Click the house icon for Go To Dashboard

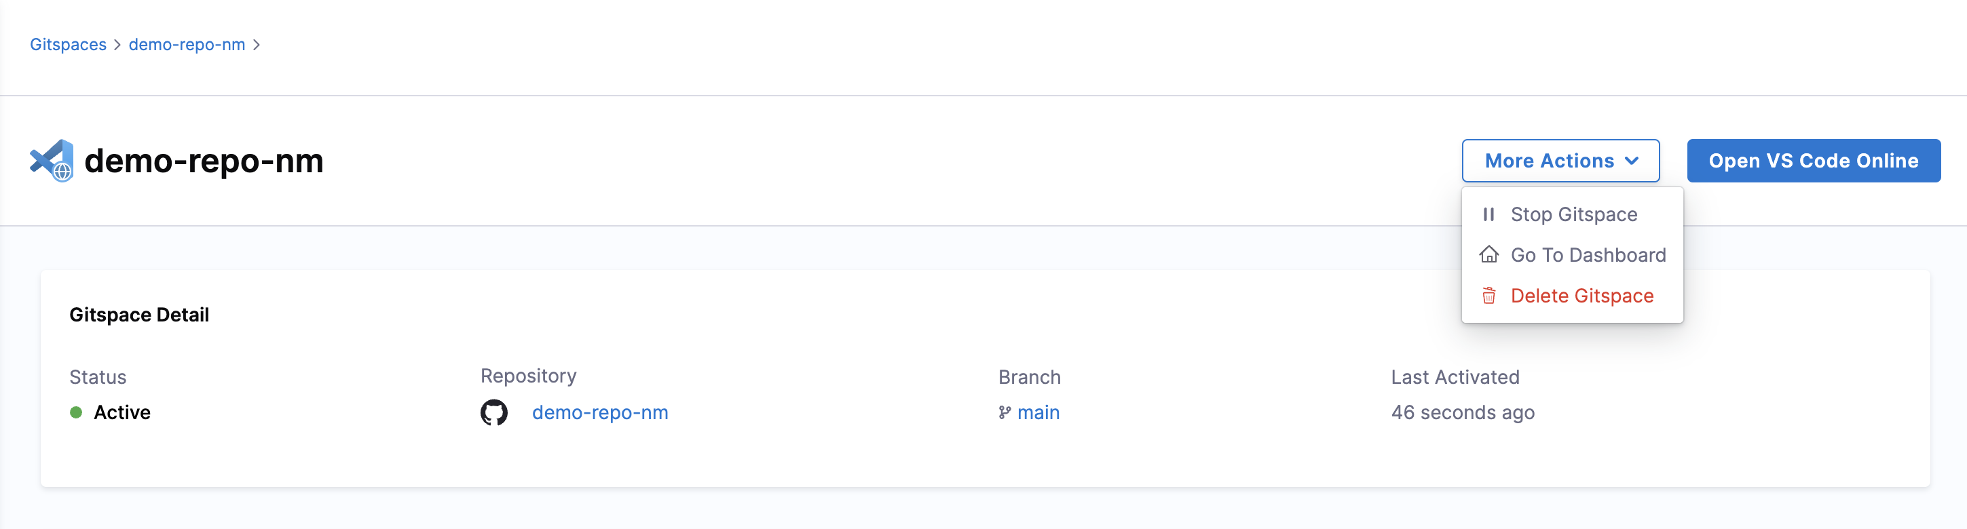click(x=1488, y=255)
